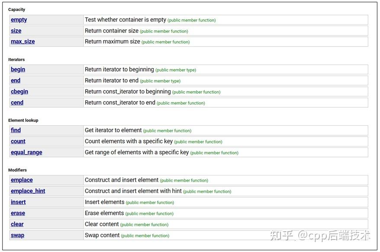The height and width of the screenshot is (252, 380).
Task: Go to the begin iterator link
Action: [18, 70]
